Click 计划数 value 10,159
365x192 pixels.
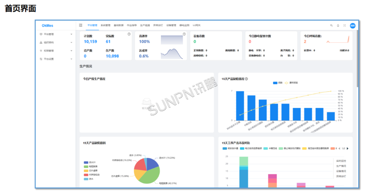tap(90, 42)
